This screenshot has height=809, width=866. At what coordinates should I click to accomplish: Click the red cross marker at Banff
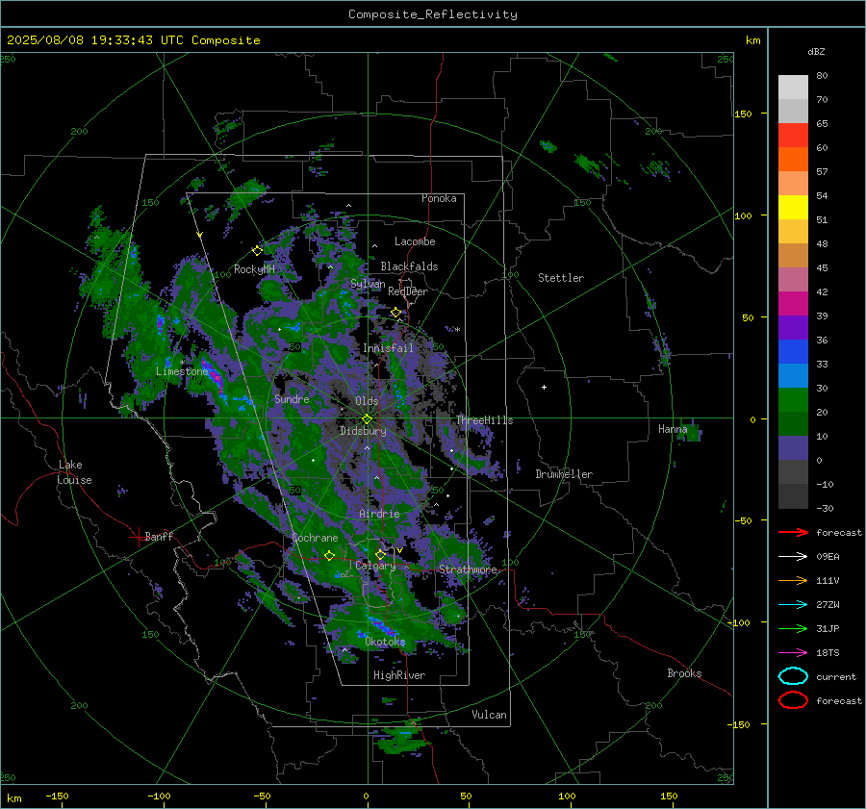138,537
